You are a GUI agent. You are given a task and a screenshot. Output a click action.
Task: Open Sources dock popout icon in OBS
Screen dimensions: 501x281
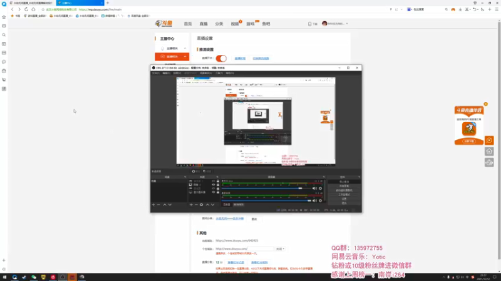[217, 177]
